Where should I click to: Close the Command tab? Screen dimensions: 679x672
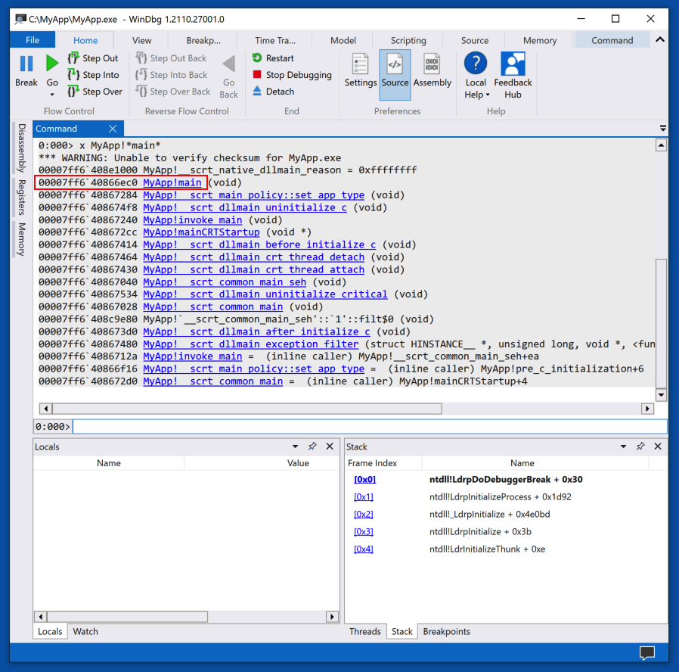[x=113, y=129]
